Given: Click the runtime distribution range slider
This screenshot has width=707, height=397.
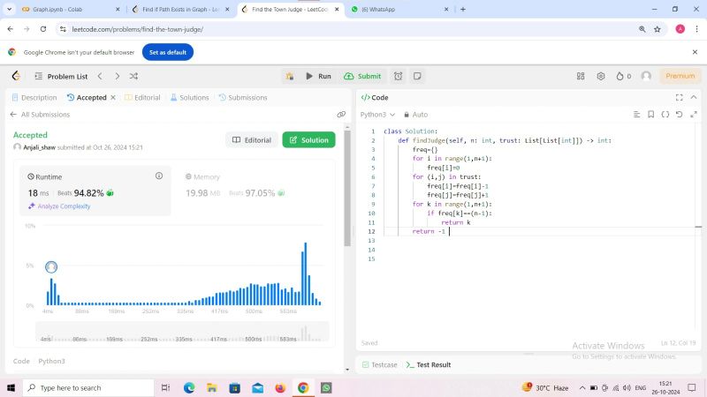Looking at the screenshot, I should [182, 333].
